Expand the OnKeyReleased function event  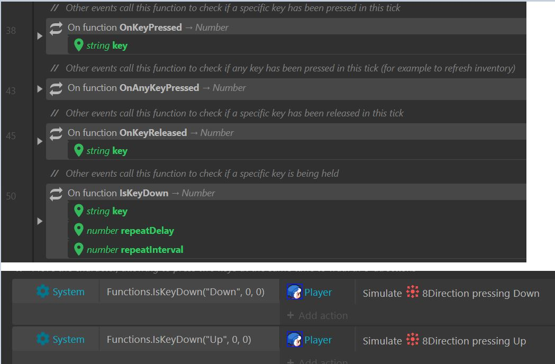(x=40, y=141)
